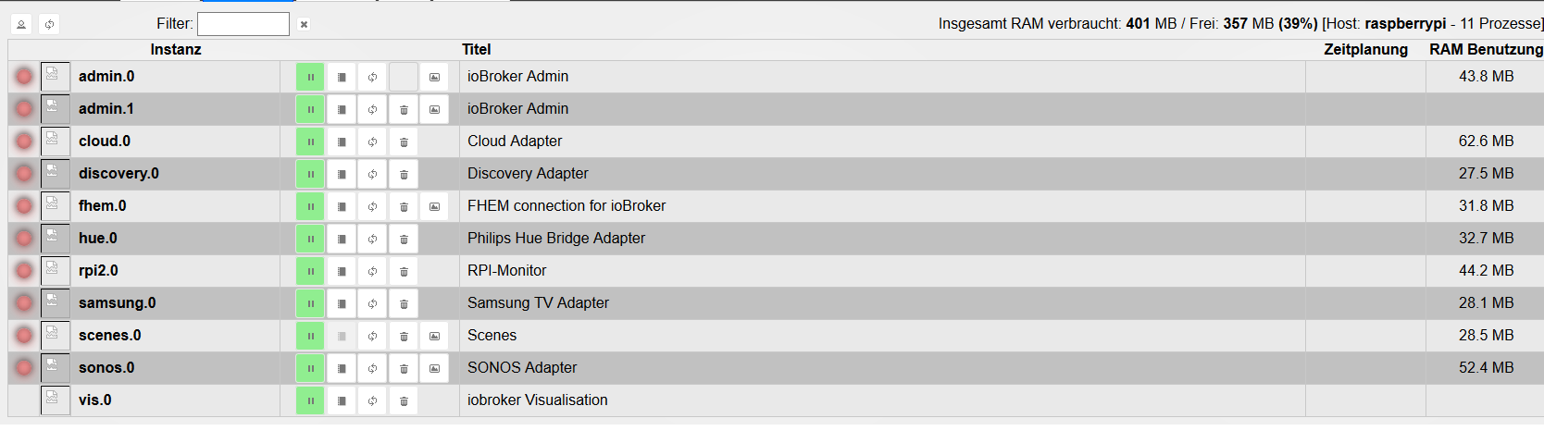1544x443 pixels.
Task: Click the person icon left of Filter
Action: 21,24
